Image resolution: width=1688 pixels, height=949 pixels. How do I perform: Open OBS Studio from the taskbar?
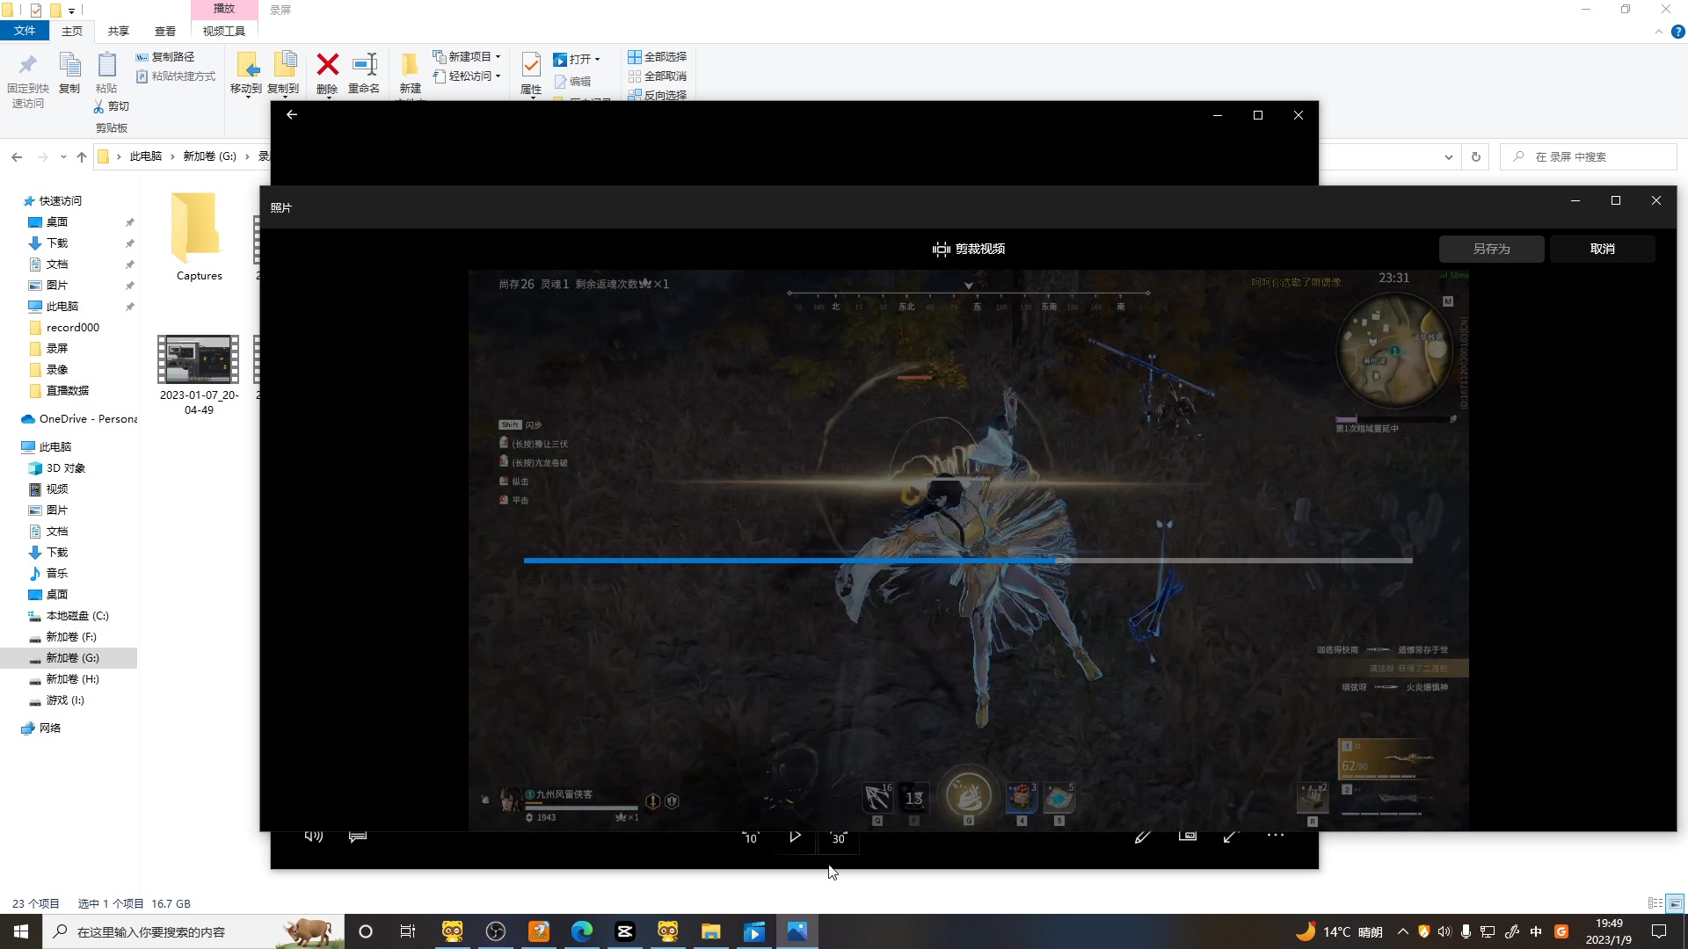pyautogui.click(x=496, y=931)
